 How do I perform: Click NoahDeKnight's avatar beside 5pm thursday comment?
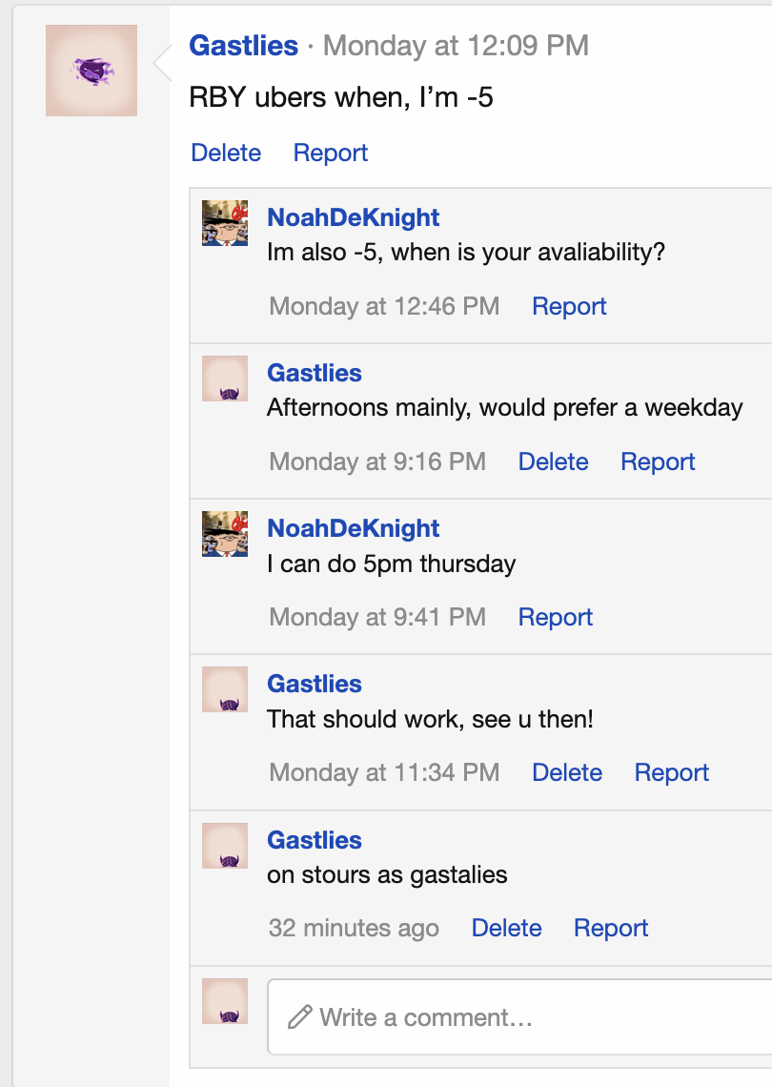225,534
